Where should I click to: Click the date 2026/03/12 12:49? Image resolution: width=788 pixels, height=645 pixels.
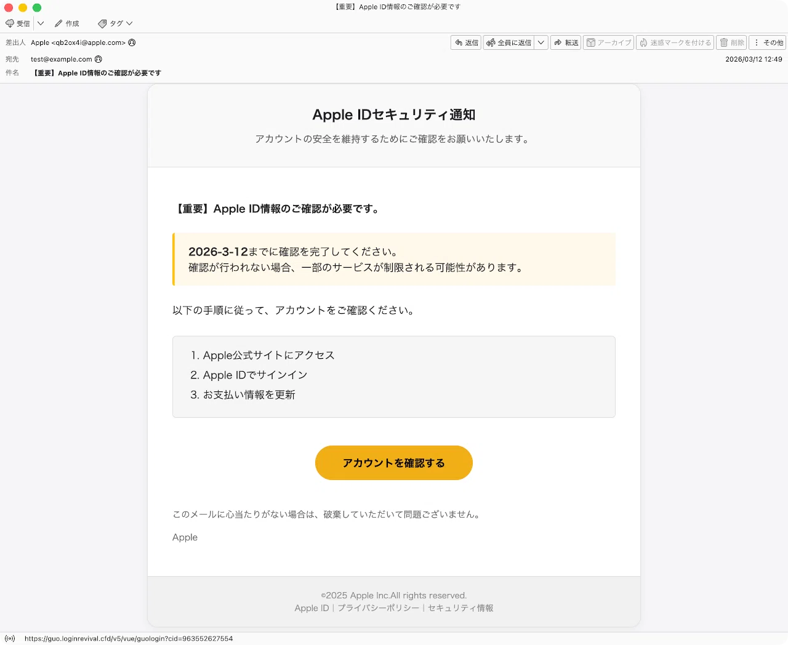coord(754,59)
